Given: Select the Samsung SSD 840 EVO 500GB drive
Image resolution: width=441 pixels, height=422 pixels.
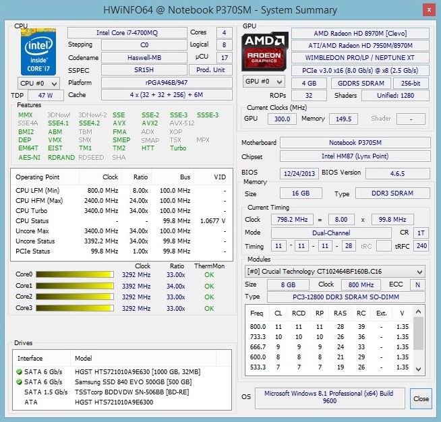Looking at the screenshot, I should pyautogui.click(x=122, y=382).
